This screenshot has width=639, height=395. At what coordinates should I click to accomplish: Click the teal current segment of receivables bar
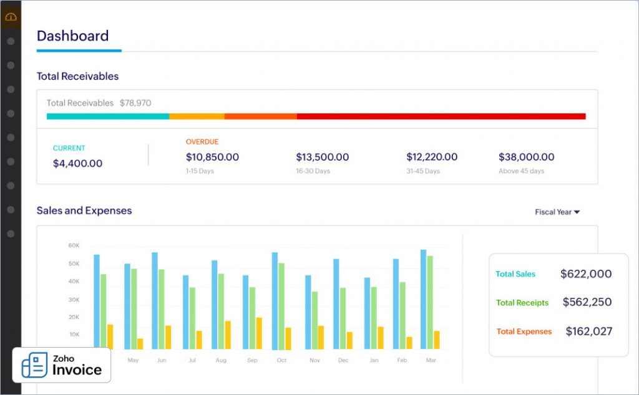[x=107, y=117]
